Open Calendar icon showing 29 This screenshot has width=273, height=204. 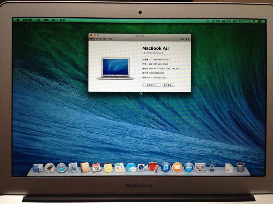96,168
